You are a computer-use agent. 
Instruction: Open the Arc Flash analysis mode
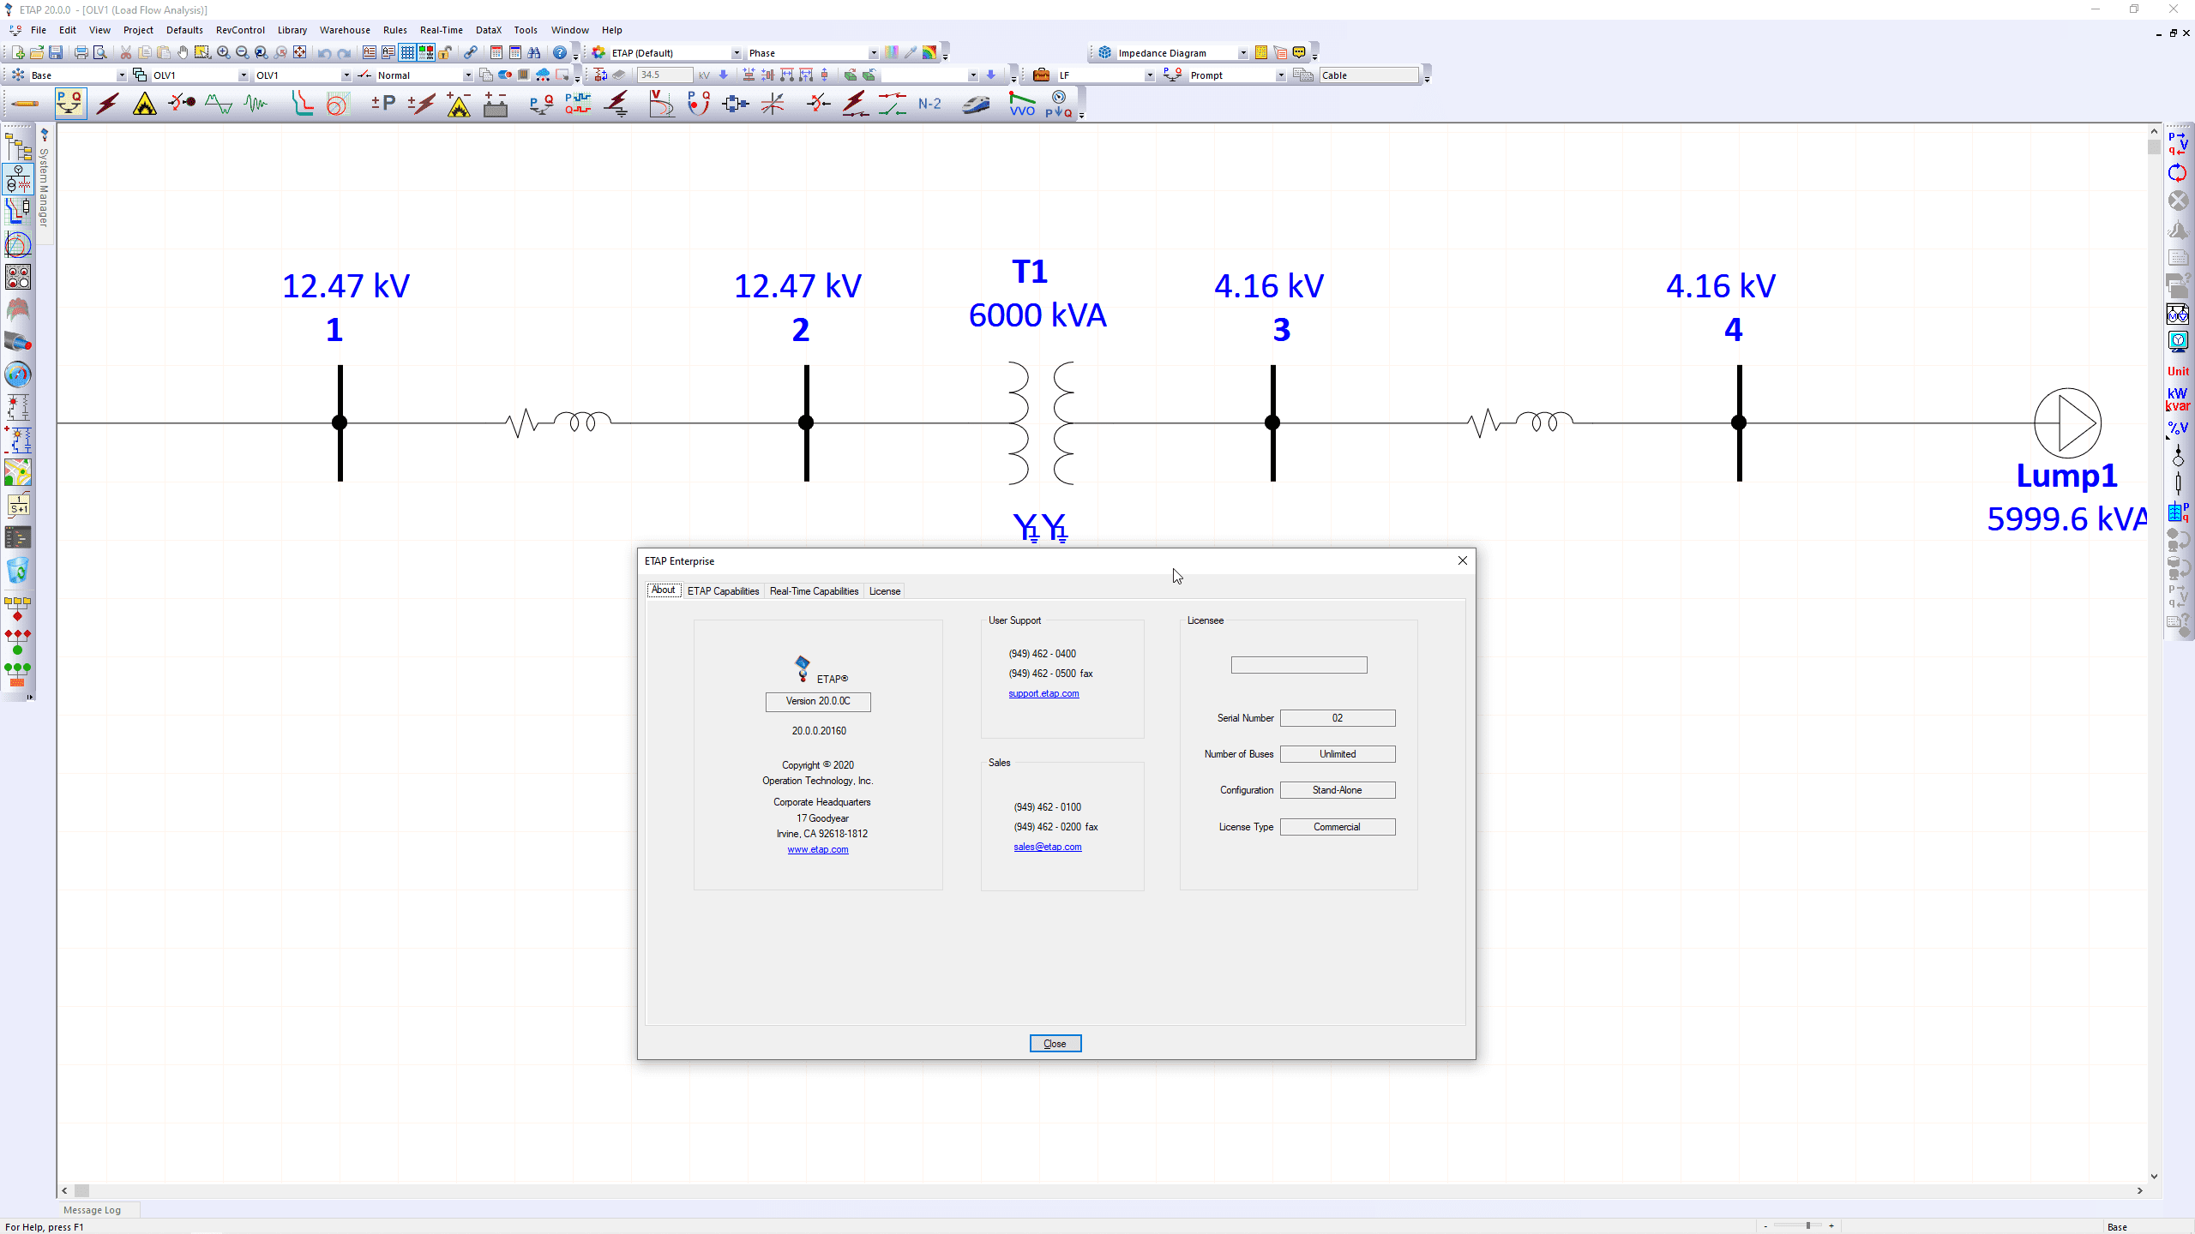(144, 103)
